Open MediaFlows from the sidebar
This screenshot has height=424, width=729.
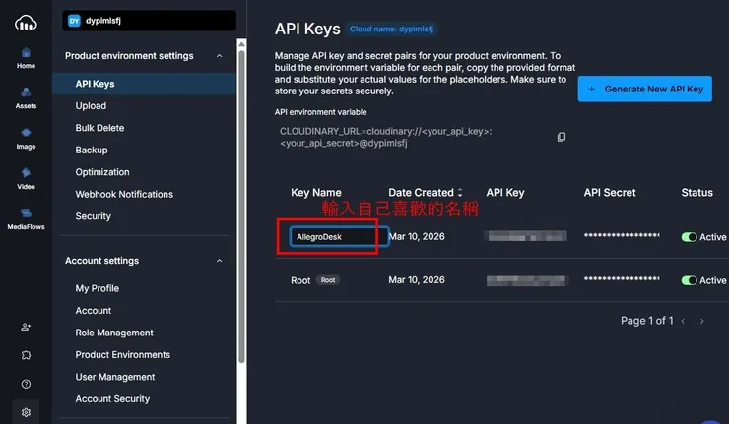click(x=26, y=212)
